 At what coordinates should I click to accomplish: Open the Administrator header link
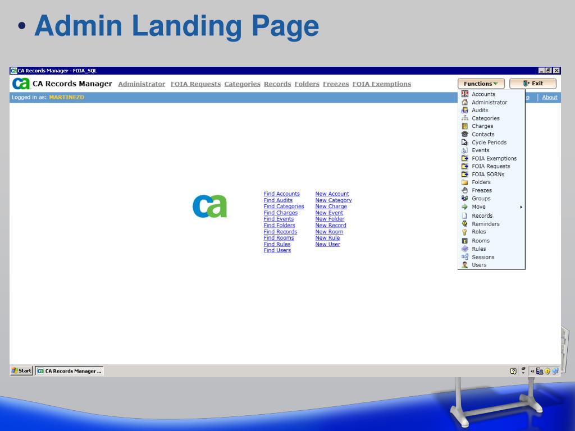tap(142, 84)
